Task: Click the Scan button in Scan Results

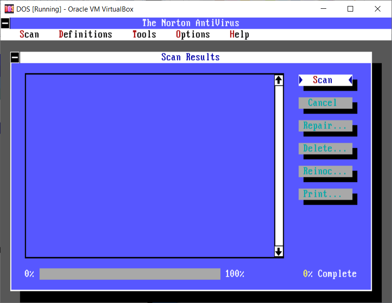Action: 325,80
